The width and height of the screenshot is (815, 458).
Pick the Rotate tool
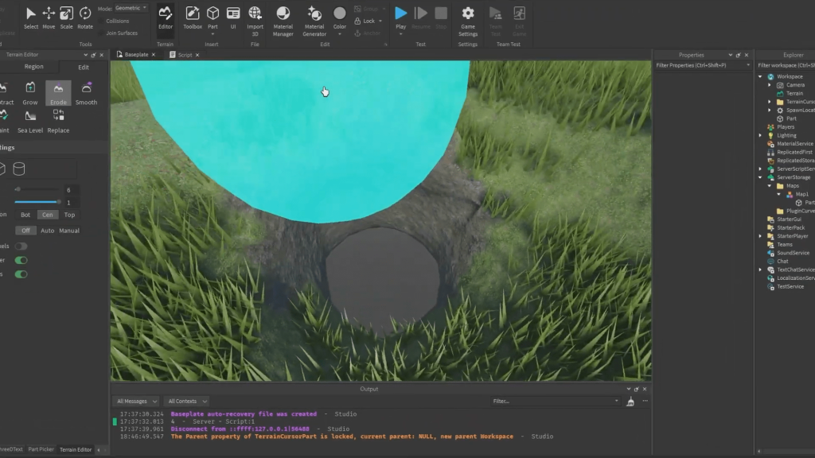[85, 17]
